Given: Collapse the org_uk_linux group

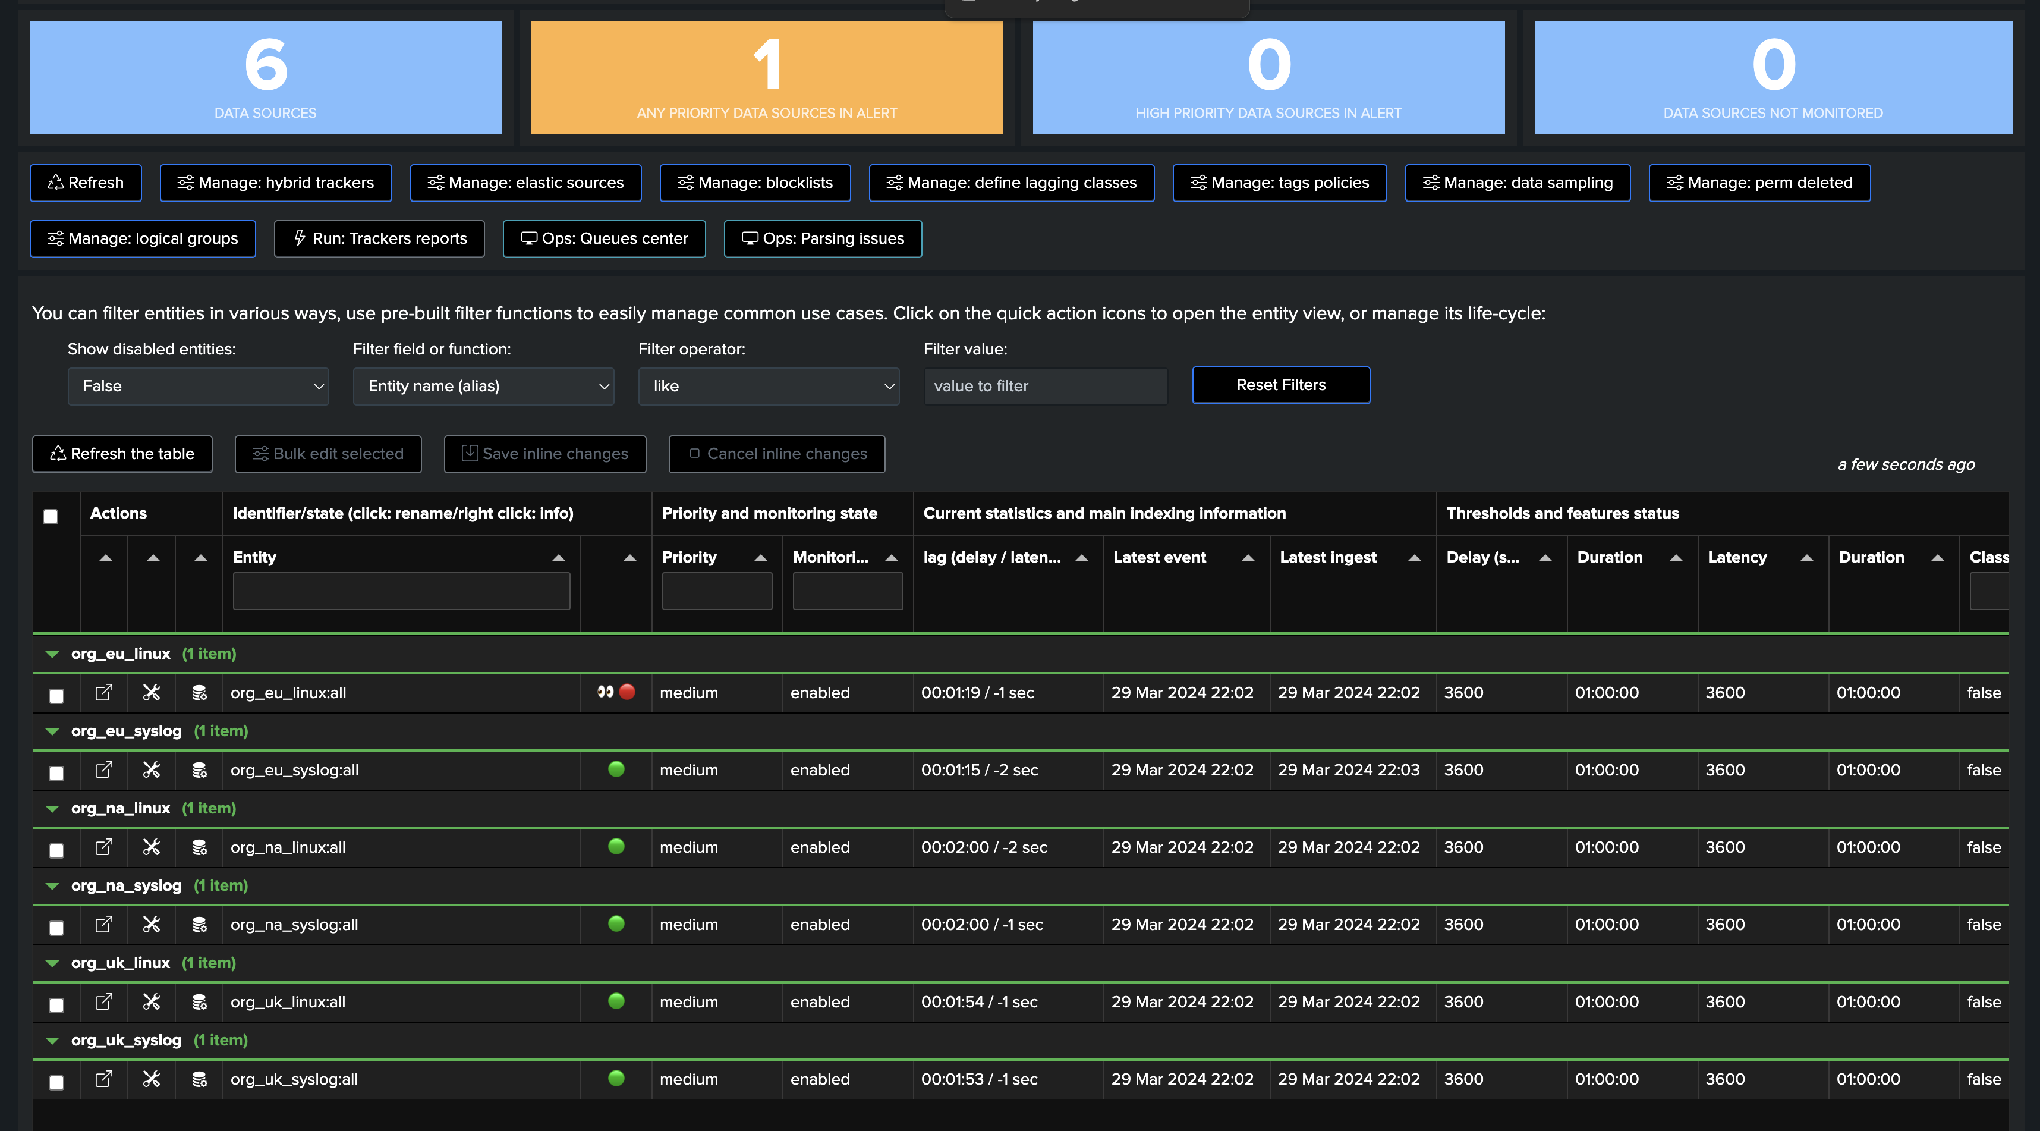Looking at the screenshot, I should tap(52, 963).
